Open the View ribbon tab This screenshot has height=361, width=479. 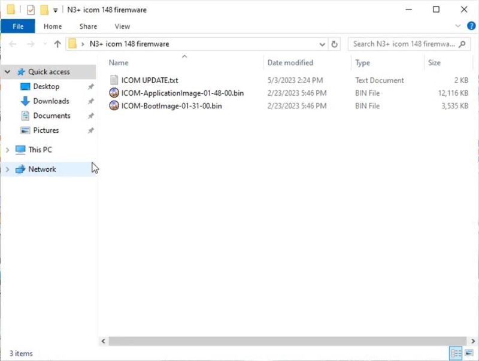pos(122,26)
